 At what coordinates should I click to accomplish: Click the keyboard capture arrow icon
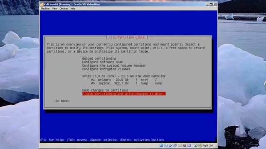[200, 145]
